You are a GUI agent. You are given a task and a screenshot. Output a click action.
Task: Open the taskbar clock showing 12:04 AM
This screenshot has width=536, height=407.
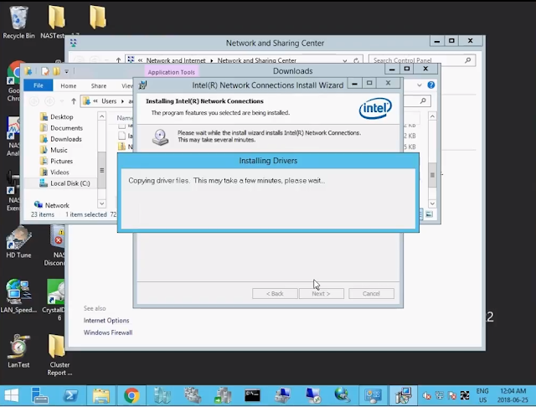(513, 395)
